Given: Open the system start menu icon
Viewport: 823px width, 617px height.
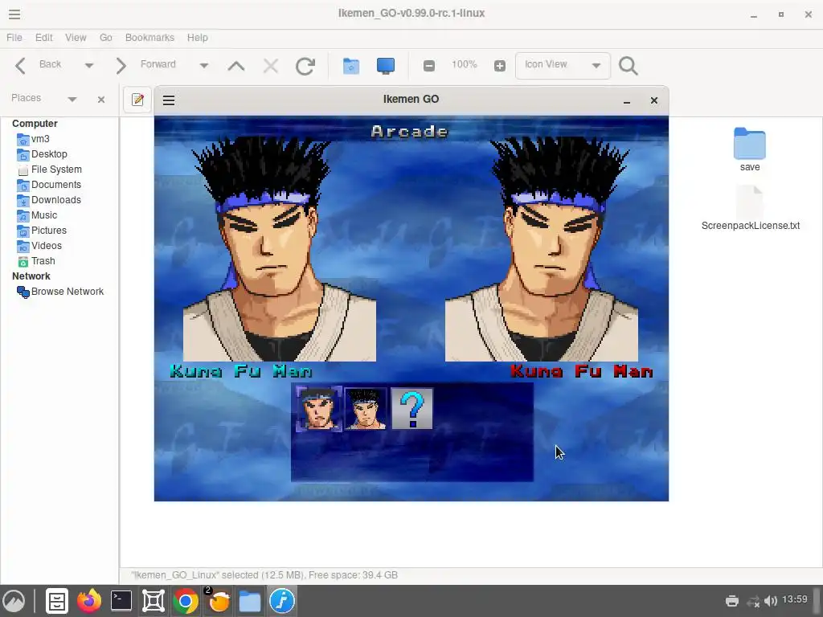Looking at the screenshot, I should tap(14, 601).
